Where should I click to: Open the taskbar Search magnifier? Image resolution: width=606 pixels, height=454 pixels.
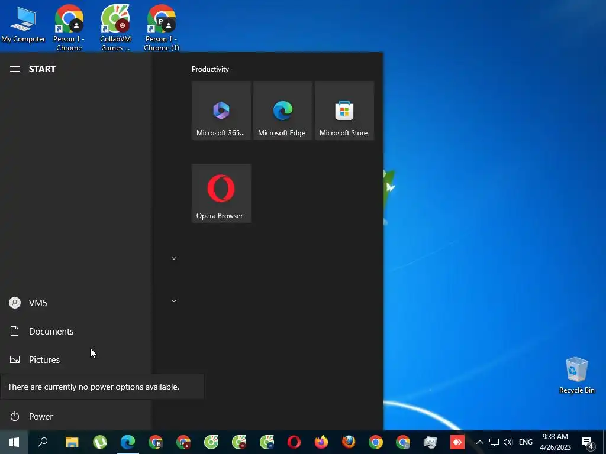pos(43,442)
